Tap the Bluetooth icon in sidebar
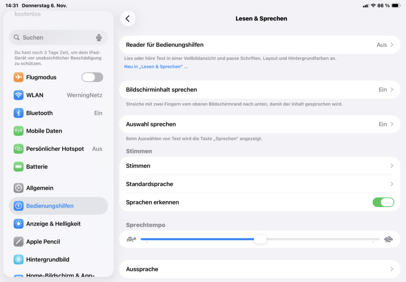The width and height of the screenshot is (406, 282). [x=19, y=113]
